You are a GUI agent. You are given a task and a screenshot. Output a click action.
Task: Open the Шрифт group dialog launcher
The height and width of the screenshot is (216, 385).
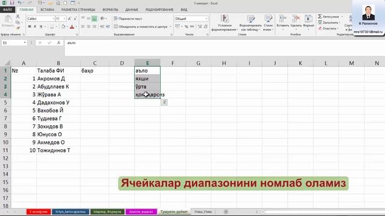[77, 35]
